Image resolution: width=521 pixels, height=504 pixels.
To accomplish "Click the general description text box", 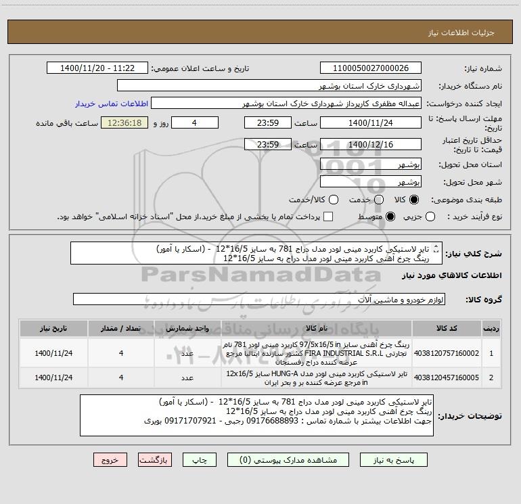I will pyautogui.click(x=256, y=253).
